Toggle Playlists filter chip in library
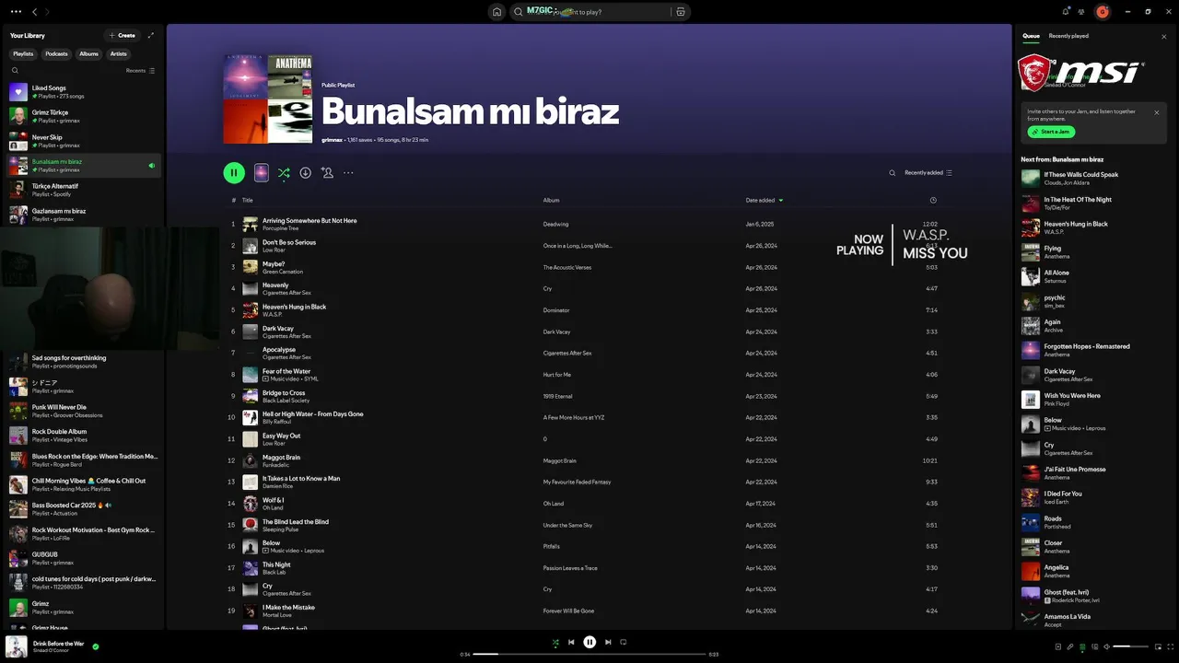Screen dimensions: 1179x663 point(23,53)
